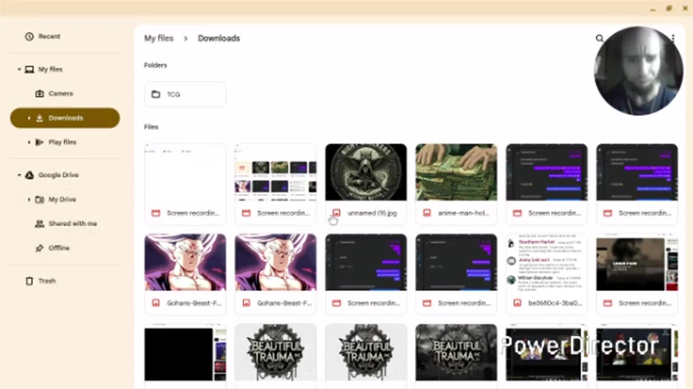Open Play files using its Play icon

(x=40, y=142)
